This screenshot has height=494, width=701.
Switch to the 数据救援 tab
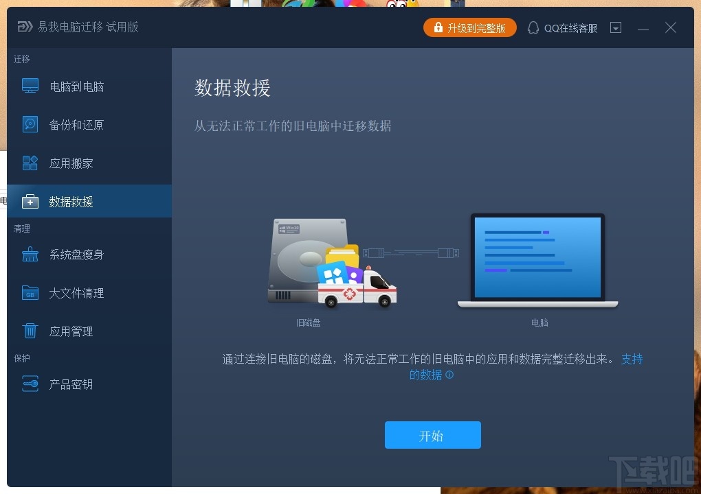click(x=69, y=201)
